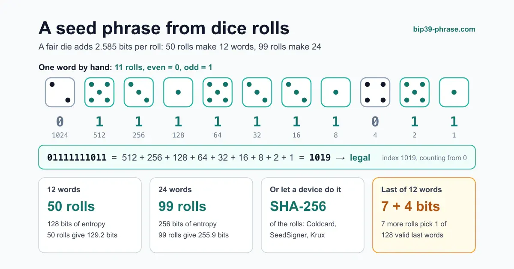This screenshot has height=269, width=514.
Task: Click the five-dot die above 2
Action: click(415, 92)
